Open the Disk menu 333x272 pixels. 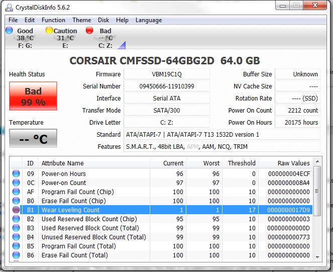[x=103, y=20]
